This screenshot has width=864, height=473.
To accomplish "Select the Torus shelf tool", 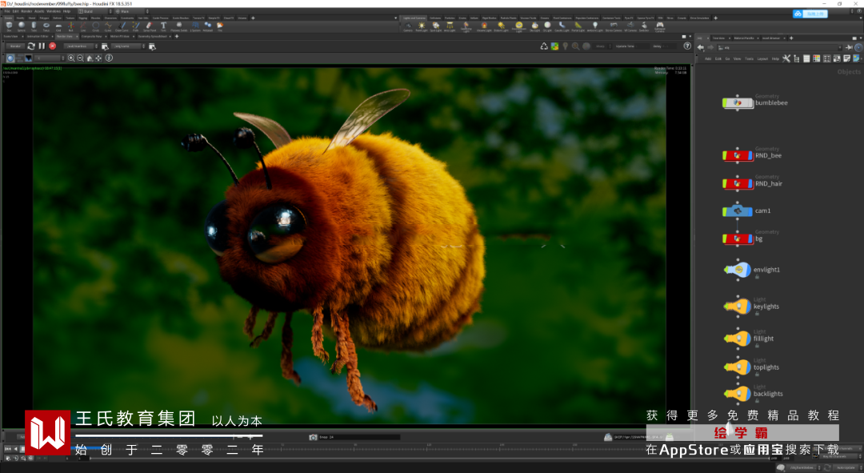I will [46, 26].
